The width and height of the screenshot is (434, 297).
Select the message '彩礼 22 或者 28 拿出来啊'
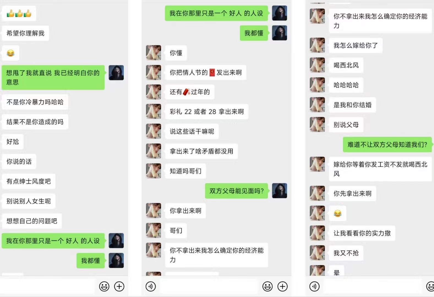tap(207, 112)
